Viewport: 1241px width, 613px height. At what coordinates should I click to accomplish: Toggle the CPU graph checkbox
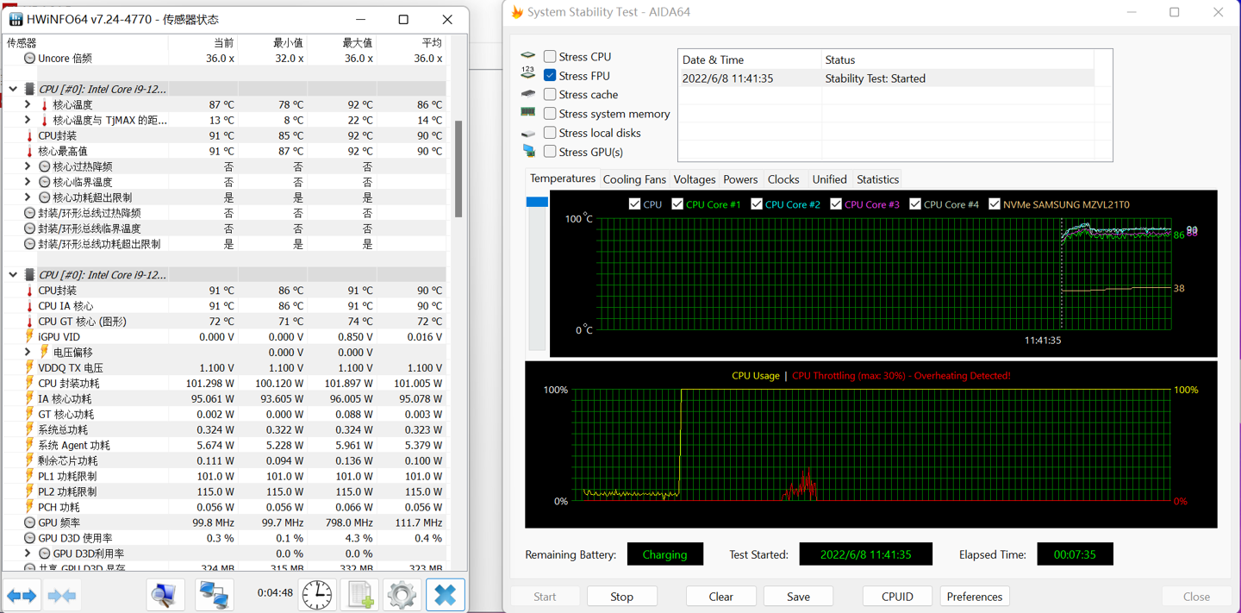pos(634,204)
